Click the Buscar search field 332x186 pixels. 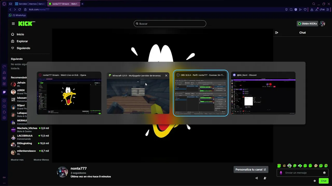pos(170,24)
